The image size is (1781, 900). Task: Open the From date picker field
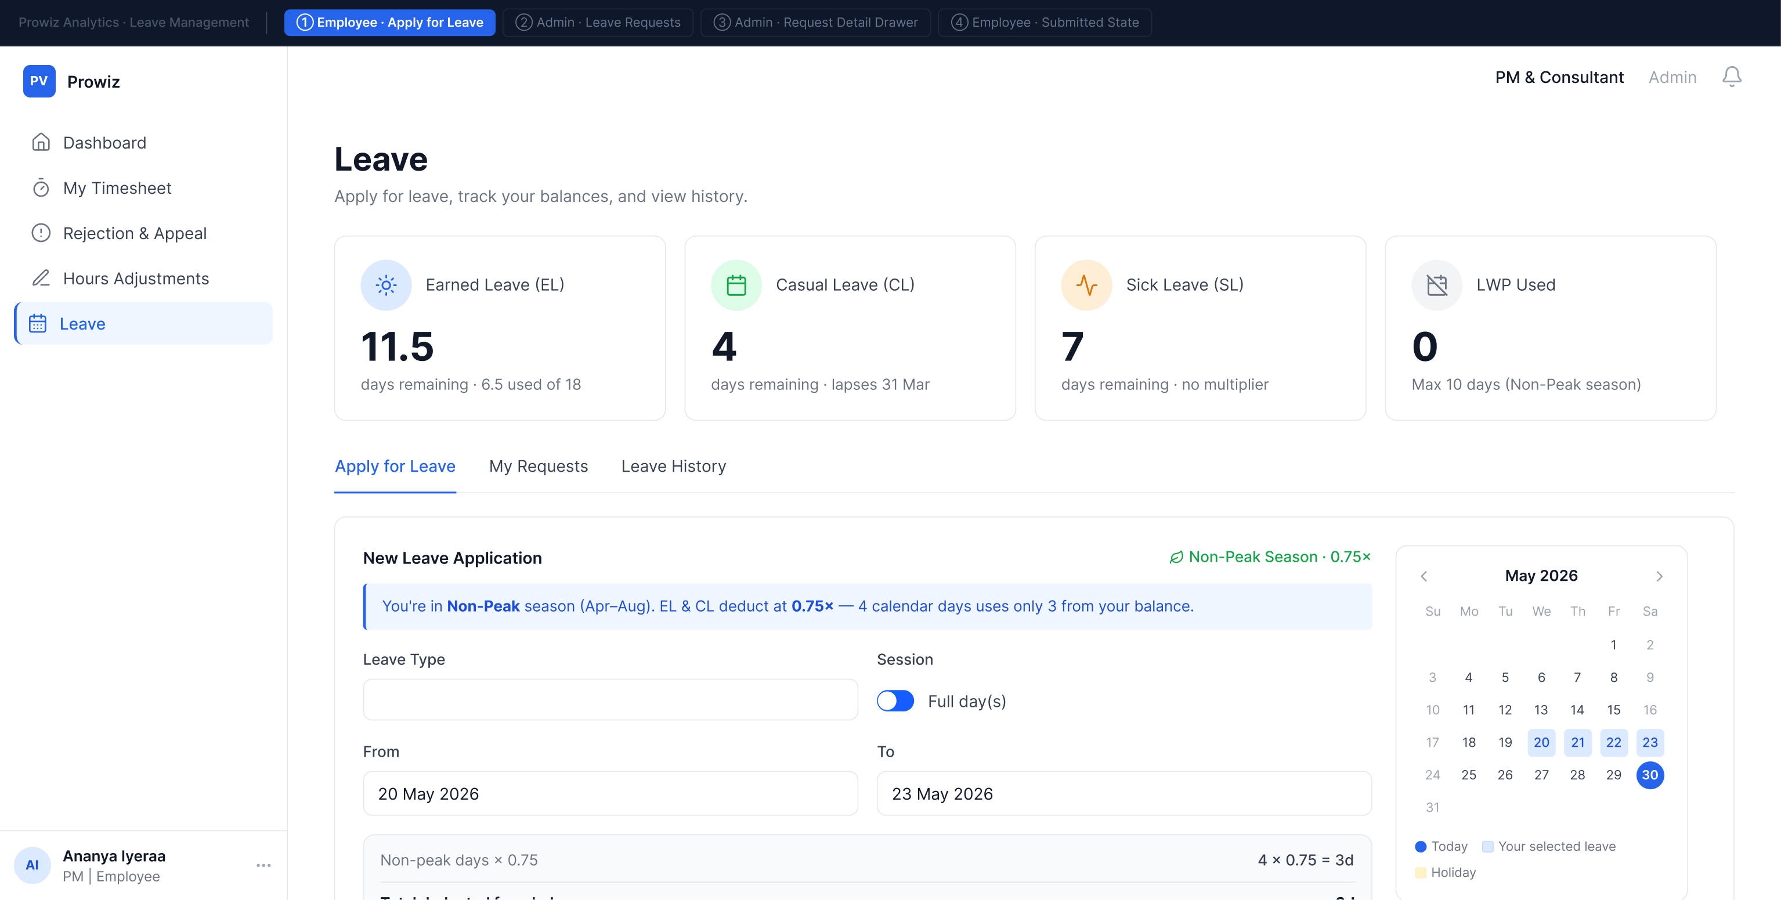610,794
